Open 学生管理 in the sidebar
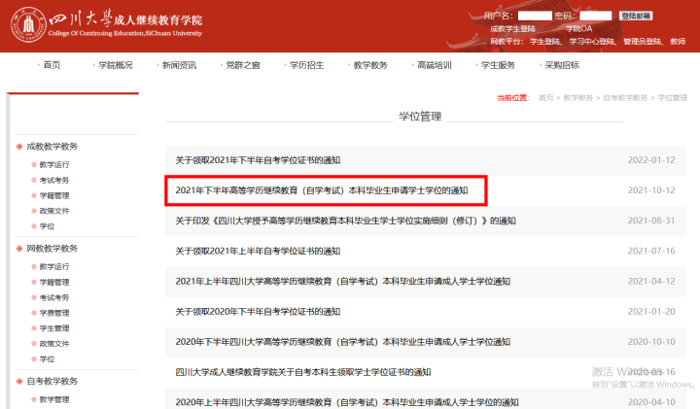This screenshot has width=700, height=409. pyautogui.click(x=54, y=328)
